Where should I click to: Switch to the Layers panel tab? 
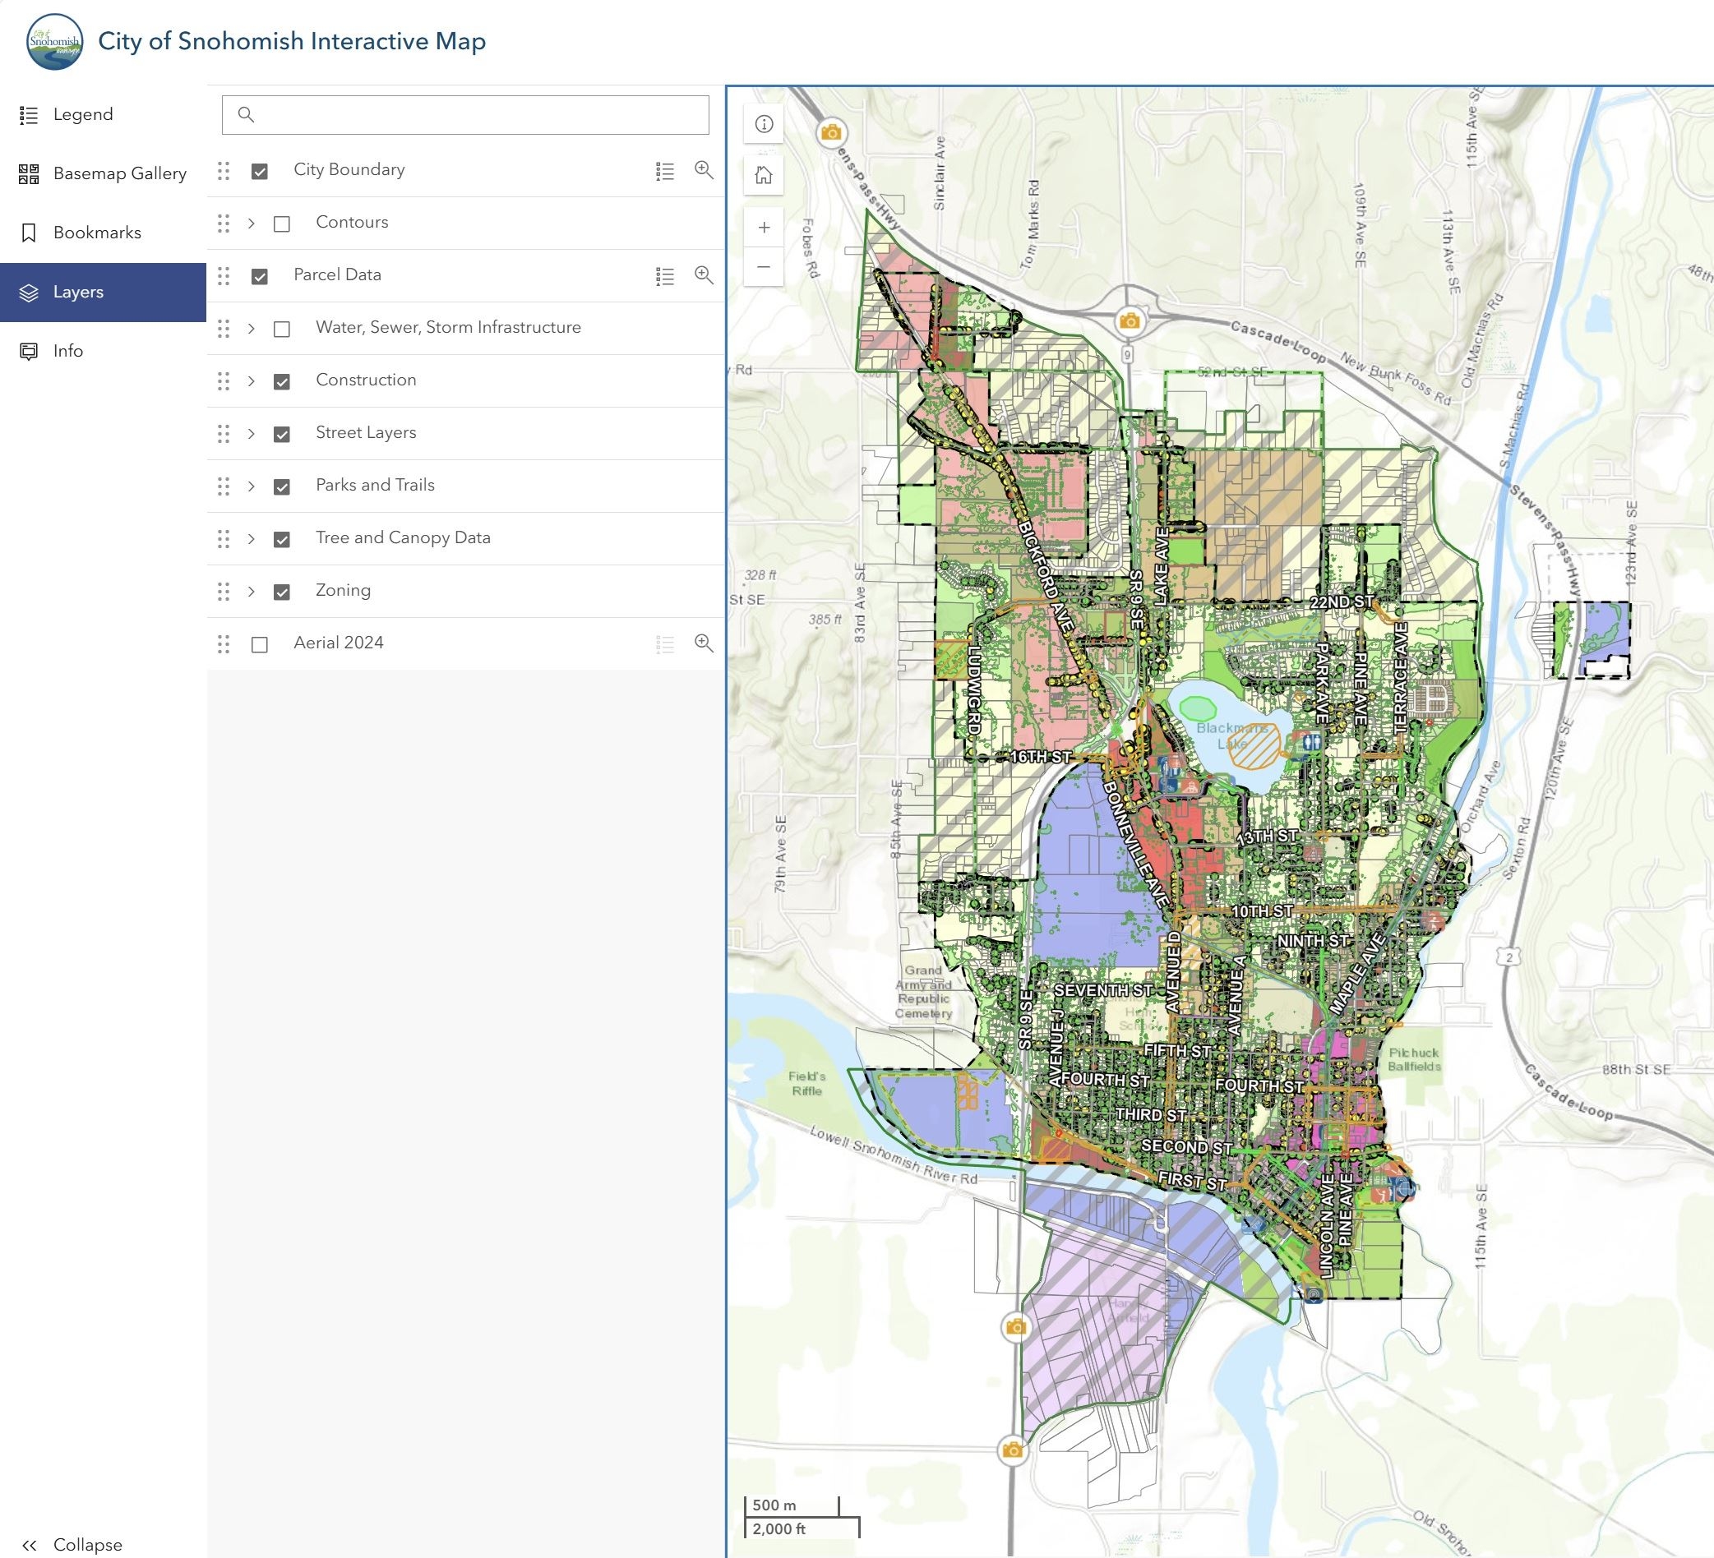78,292
